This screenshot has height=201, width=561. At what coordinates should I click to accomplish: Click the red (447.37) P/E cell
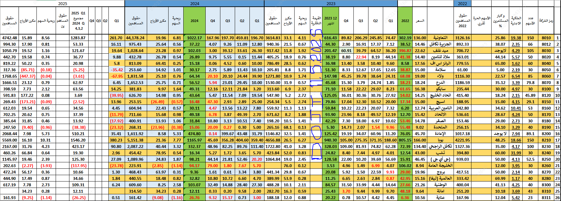[28, 76]
